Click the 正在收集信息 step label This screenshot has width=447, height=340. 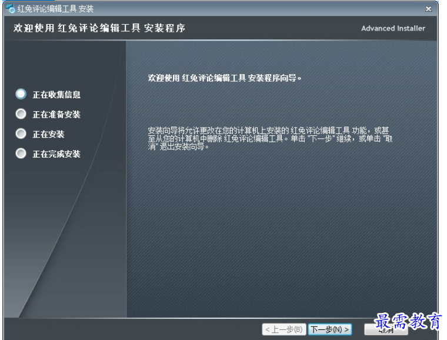click(x=56, y=95)
